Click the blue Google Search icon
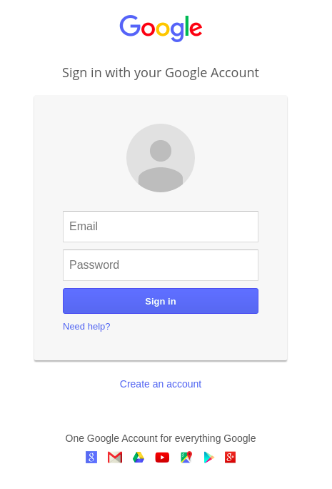The height and width of the screenshot is (489, 332). point(91,458)
